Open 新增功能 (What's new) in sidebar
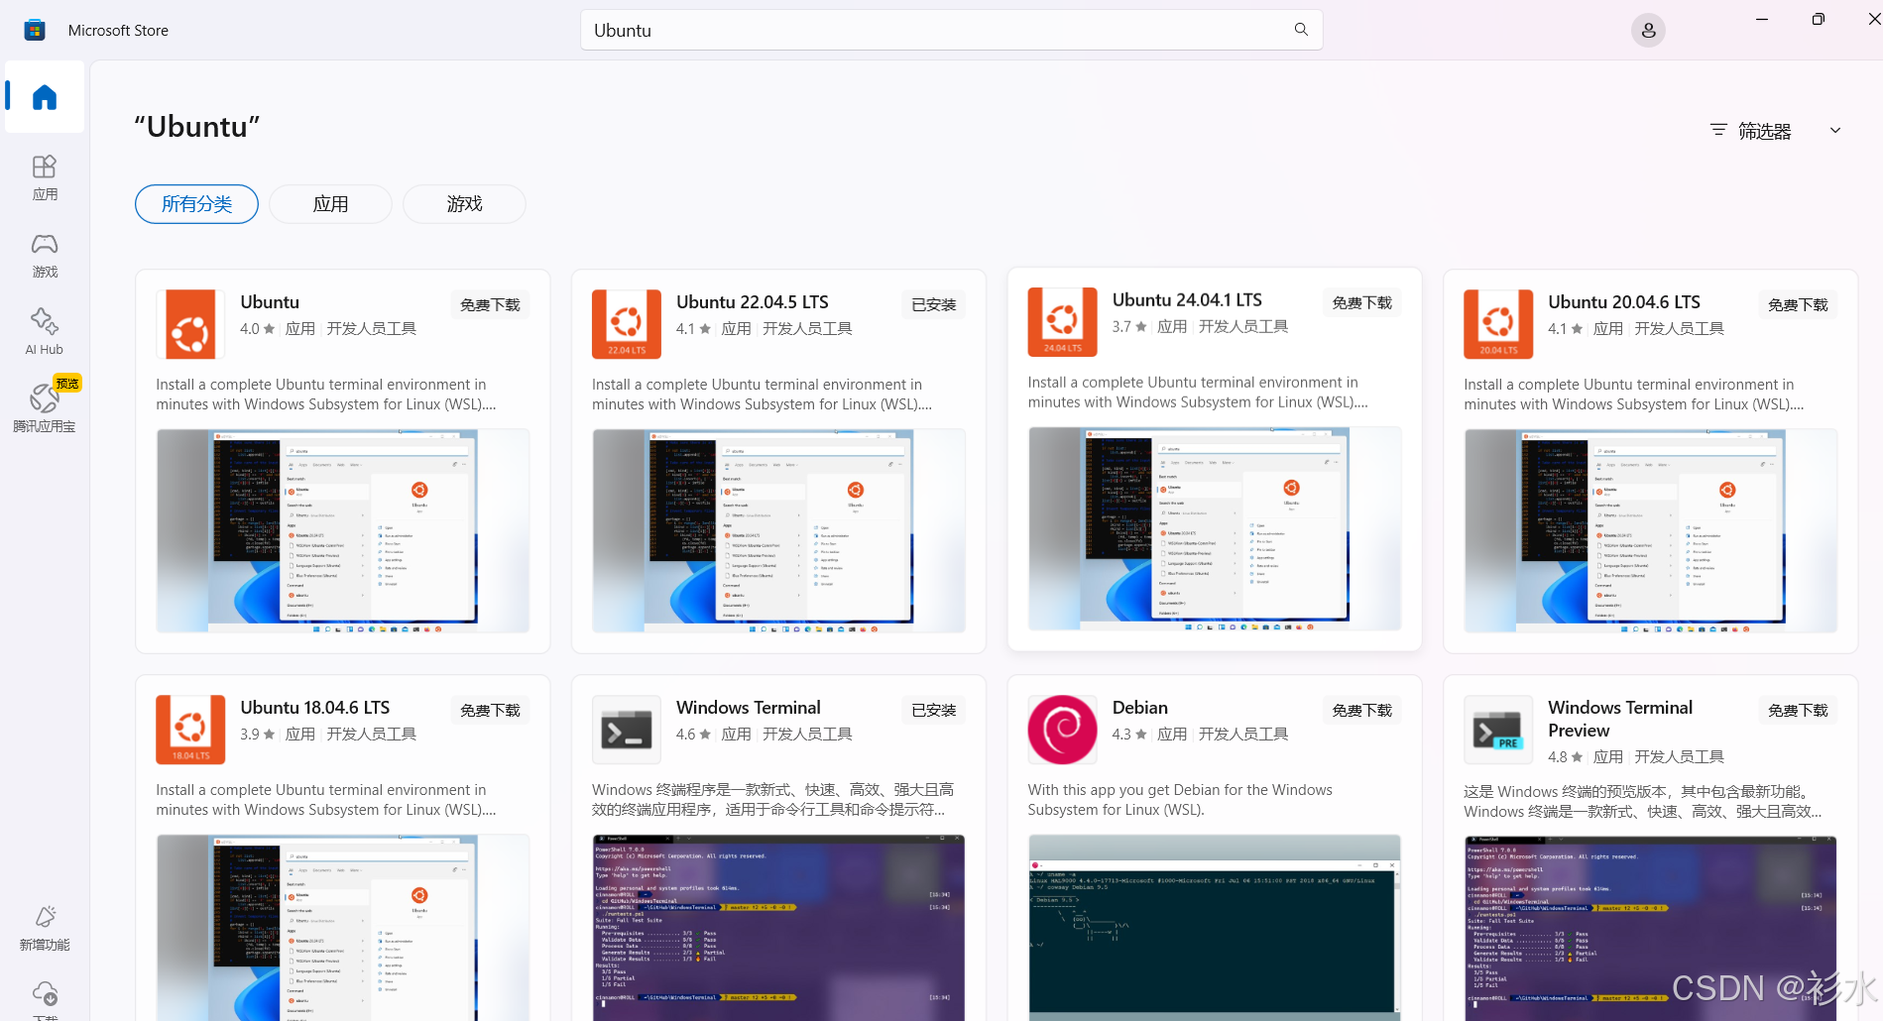Image resolution: width=1883 pixels, height=1021 pixels. (x=45, y=929)
